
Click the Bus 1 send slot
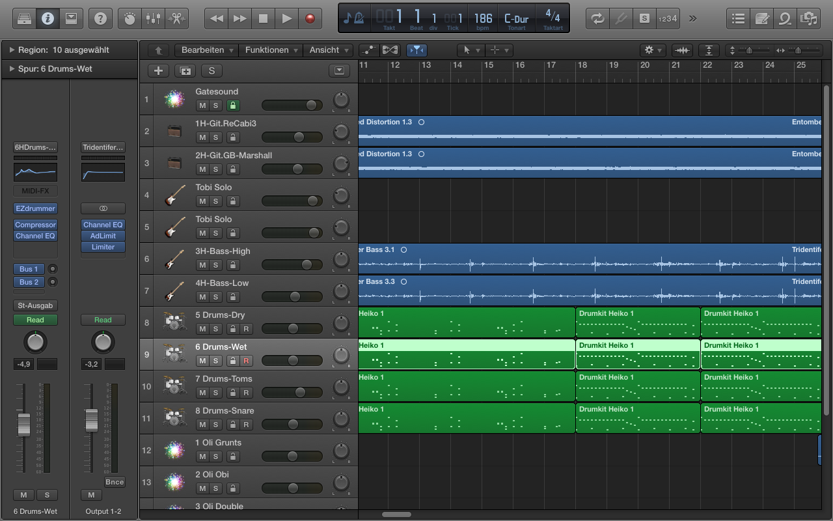[x=29, y=269]
